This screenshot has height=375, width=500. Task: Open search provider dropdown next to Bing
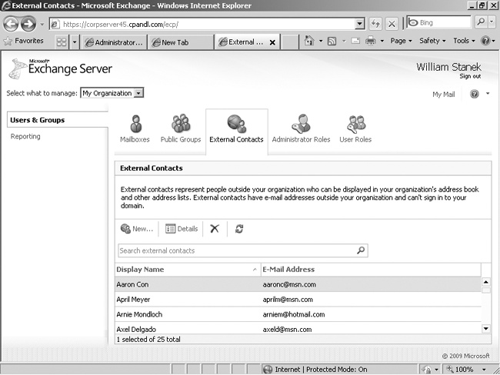click(492, 22)
